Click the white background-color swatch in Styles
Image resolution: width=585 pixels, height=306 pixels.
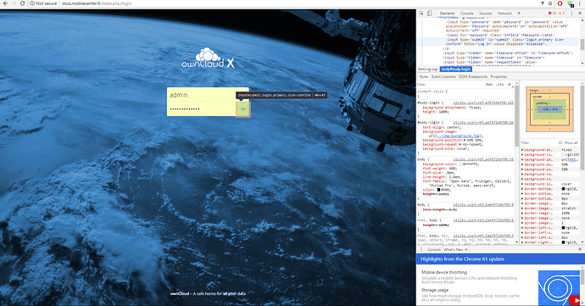[x=461, y=164]
